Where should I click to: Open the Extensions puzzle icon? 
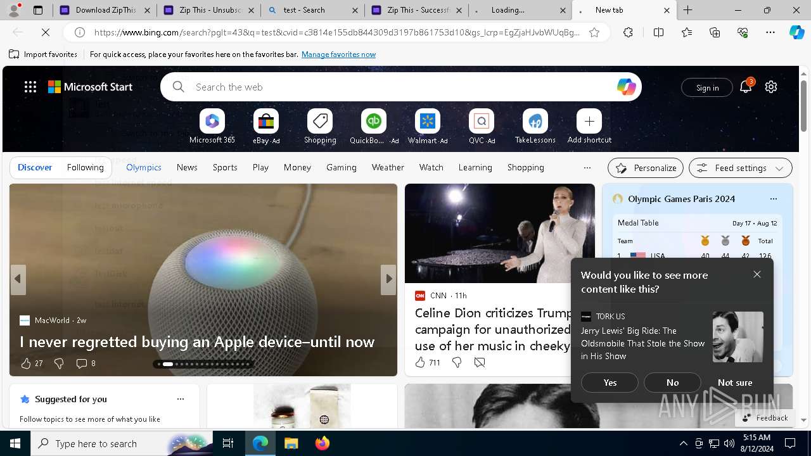point(628,32)
